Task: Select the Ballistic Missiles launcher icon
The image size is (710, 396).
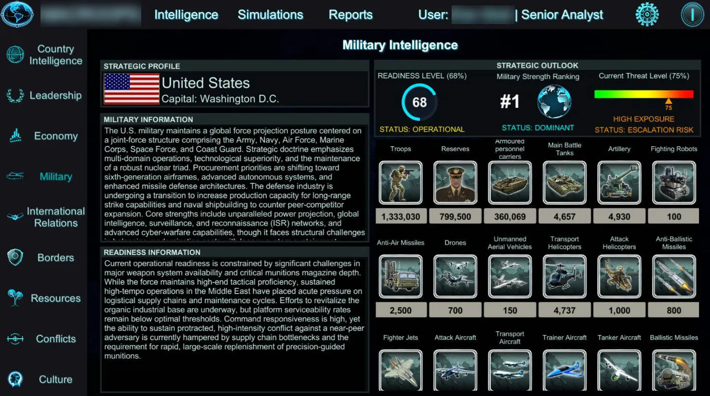Action: coord(674,370)
